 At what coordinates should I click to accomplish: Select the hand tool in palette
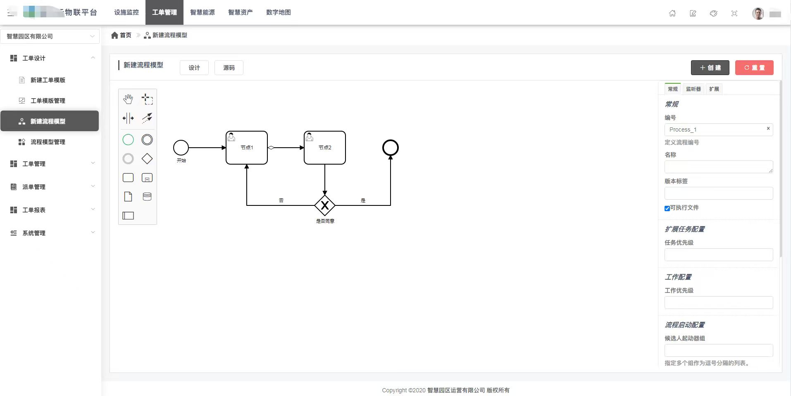click(x=128, y=99)
